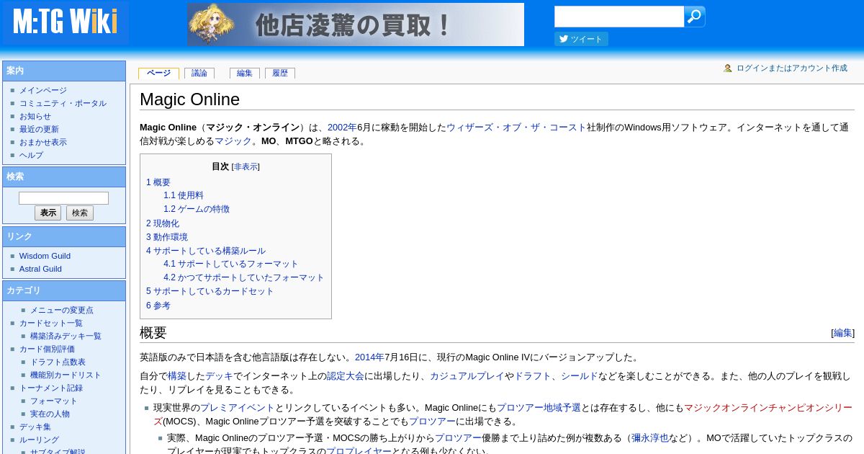
Task: Open コミュニティ・ポータル in sidebar
Action: pos(63,103)
